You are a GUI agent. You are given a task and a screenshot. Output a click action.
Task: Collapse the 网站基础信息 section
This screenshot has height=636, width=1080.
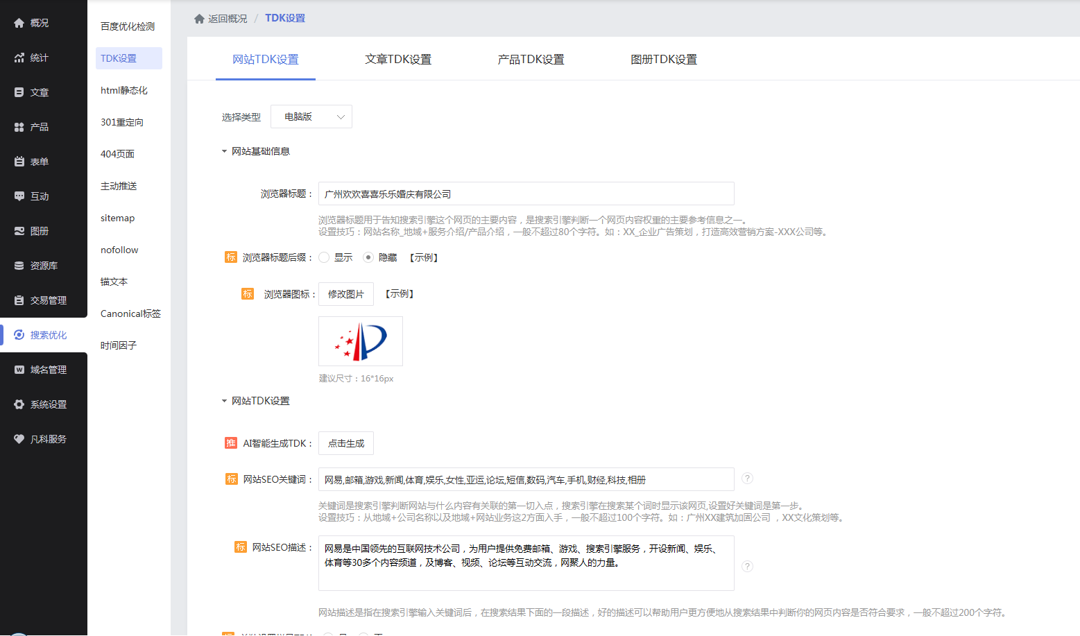pos(224,151)
